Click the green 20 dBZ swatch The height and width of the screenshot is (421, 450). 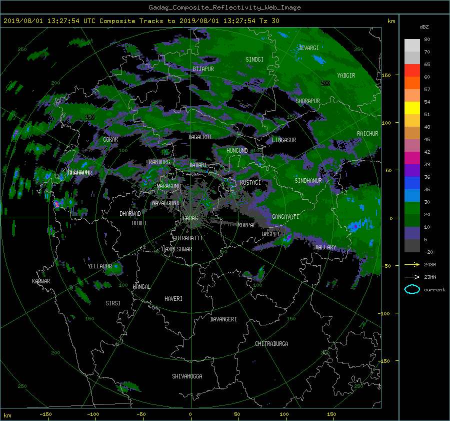click(412, 208)
